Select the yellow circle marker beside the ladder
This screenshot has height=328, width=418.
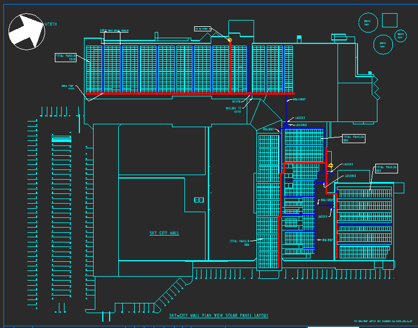331,165
